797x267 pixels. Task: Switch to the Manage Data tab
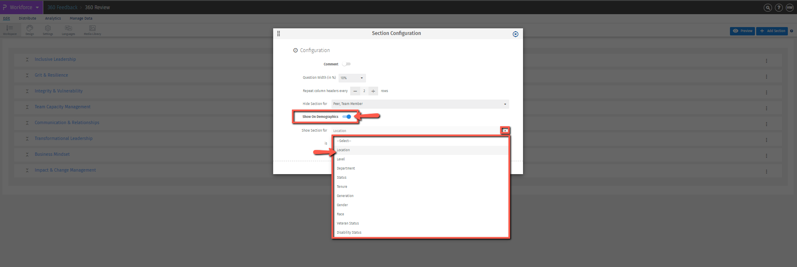click(x=81, y=18)
